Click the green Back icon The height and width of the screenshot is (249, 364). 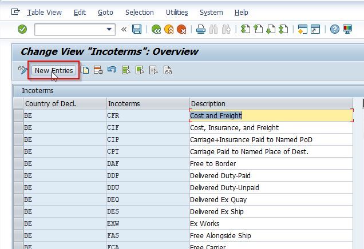point(156,29)
